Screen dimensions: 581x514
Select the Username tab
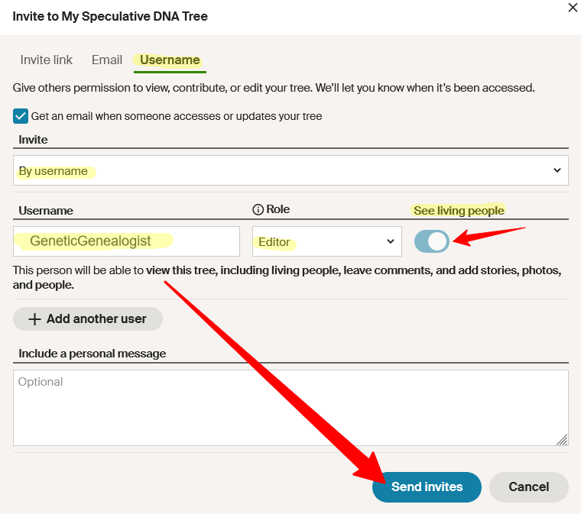[x=170, y=60]
